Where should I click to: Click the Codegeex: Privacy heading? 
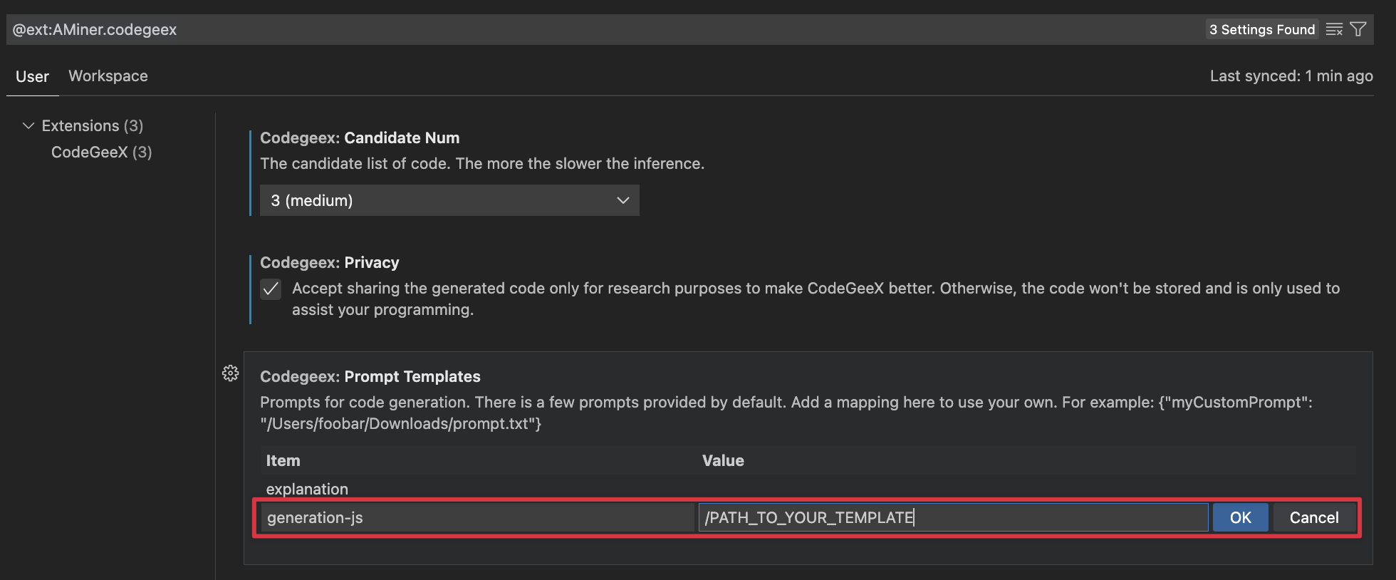point(330,262)
